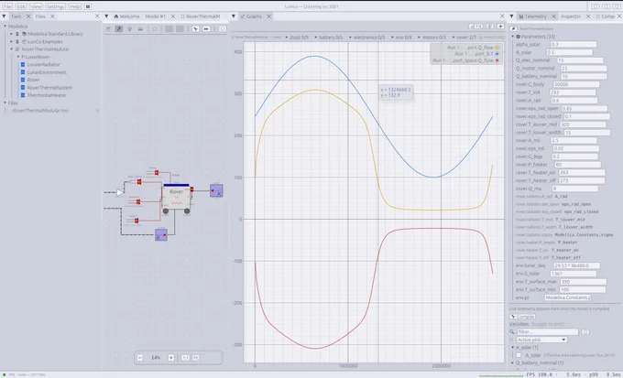The height and width of the screenshot is (378, 623).
Task: Click yellow legend swatch for port.Q_flow
Action: pos(497,48)
